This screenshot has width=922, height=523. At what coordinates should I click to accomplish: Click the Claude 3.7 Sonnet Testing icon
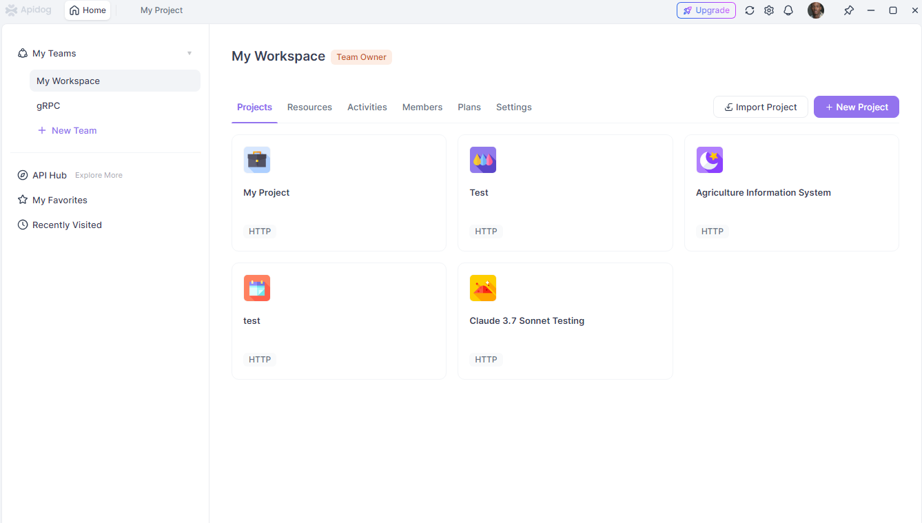tap(483, 288)
